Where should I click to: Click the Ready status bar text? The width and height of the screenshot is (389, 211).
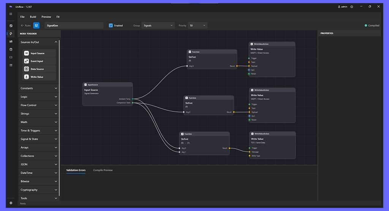[x=23, y=203]
